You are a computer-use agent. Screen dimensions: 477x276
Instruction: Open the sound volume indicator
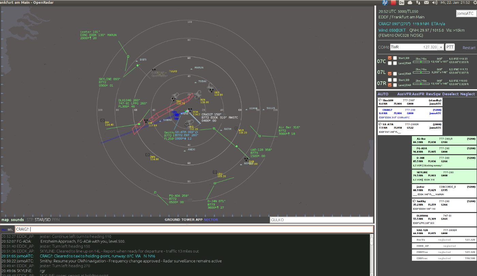(x=435, y=2)
